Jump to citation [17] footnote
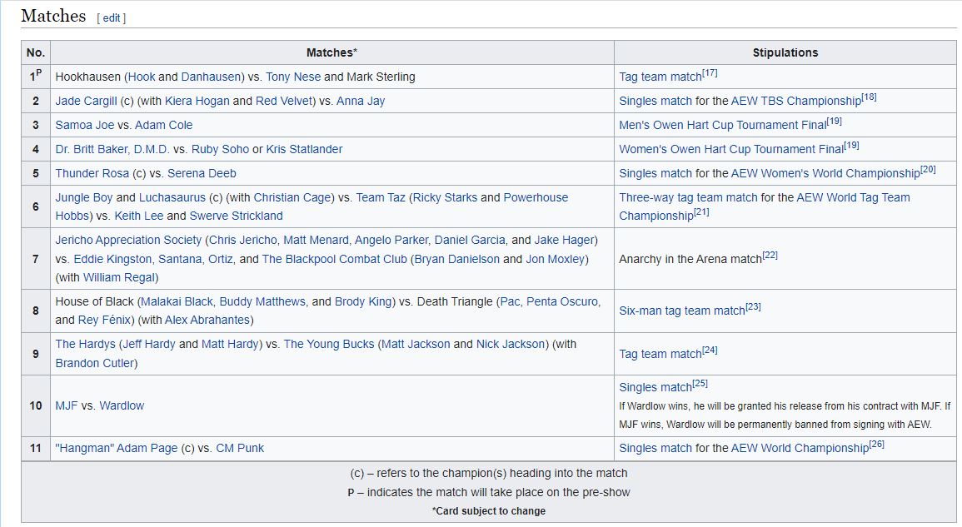The image size is (962, 527). click(x=710, y=73)
